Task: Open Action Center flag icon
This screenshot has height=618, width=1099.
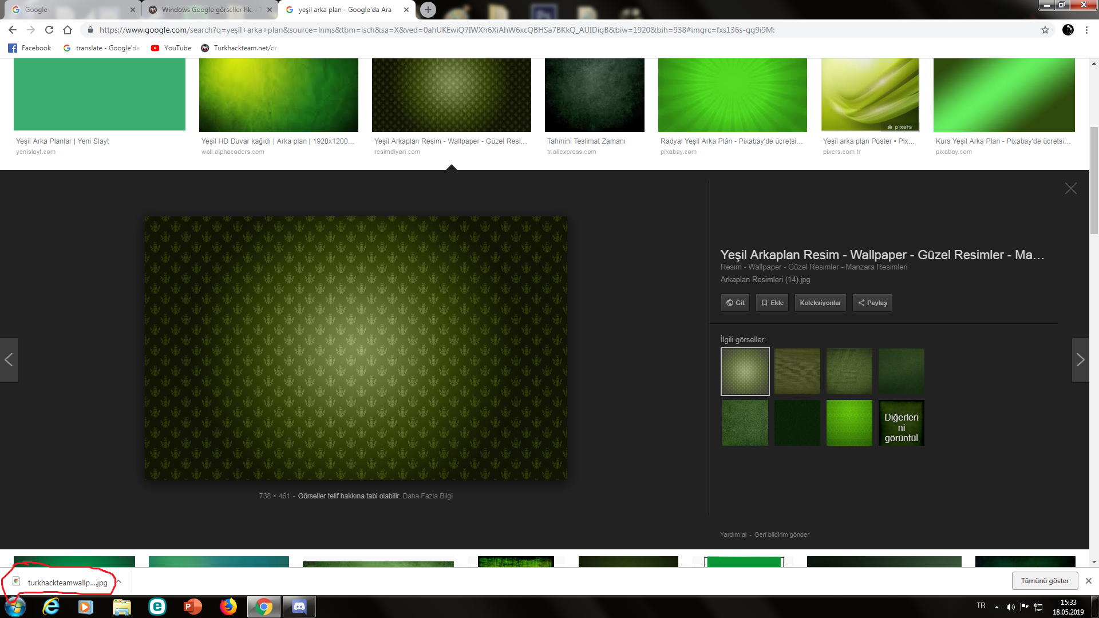Action: point(1025,607)
